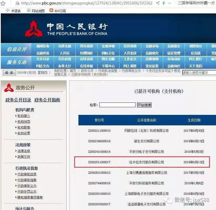The image size is (216, 210).
Task: Go to 金融科技 section
Action: coord(43,53)
